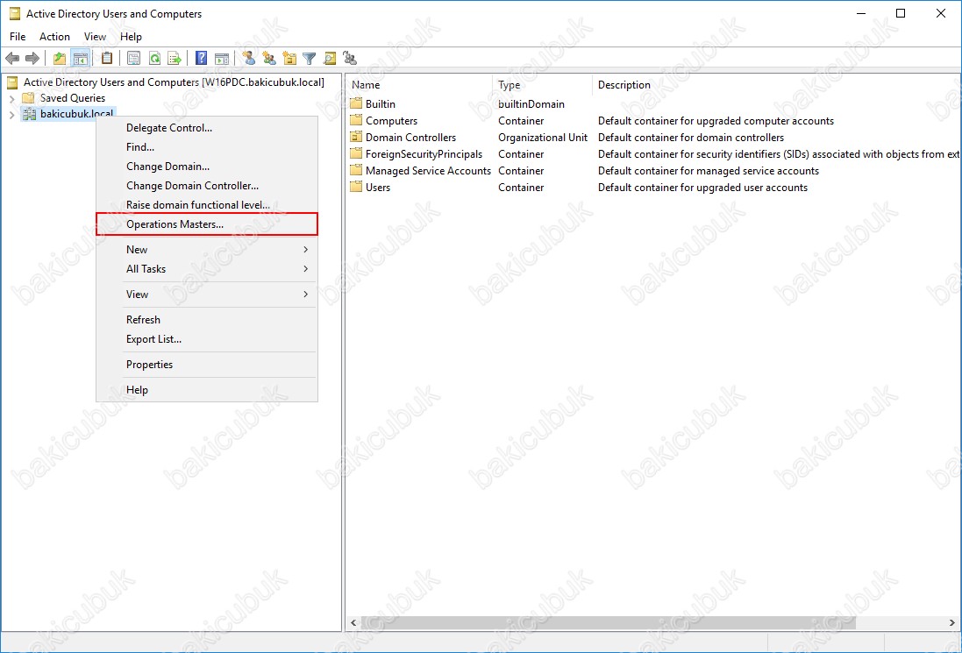Click the Back arrow in toolbar

(x=12, y=58)
